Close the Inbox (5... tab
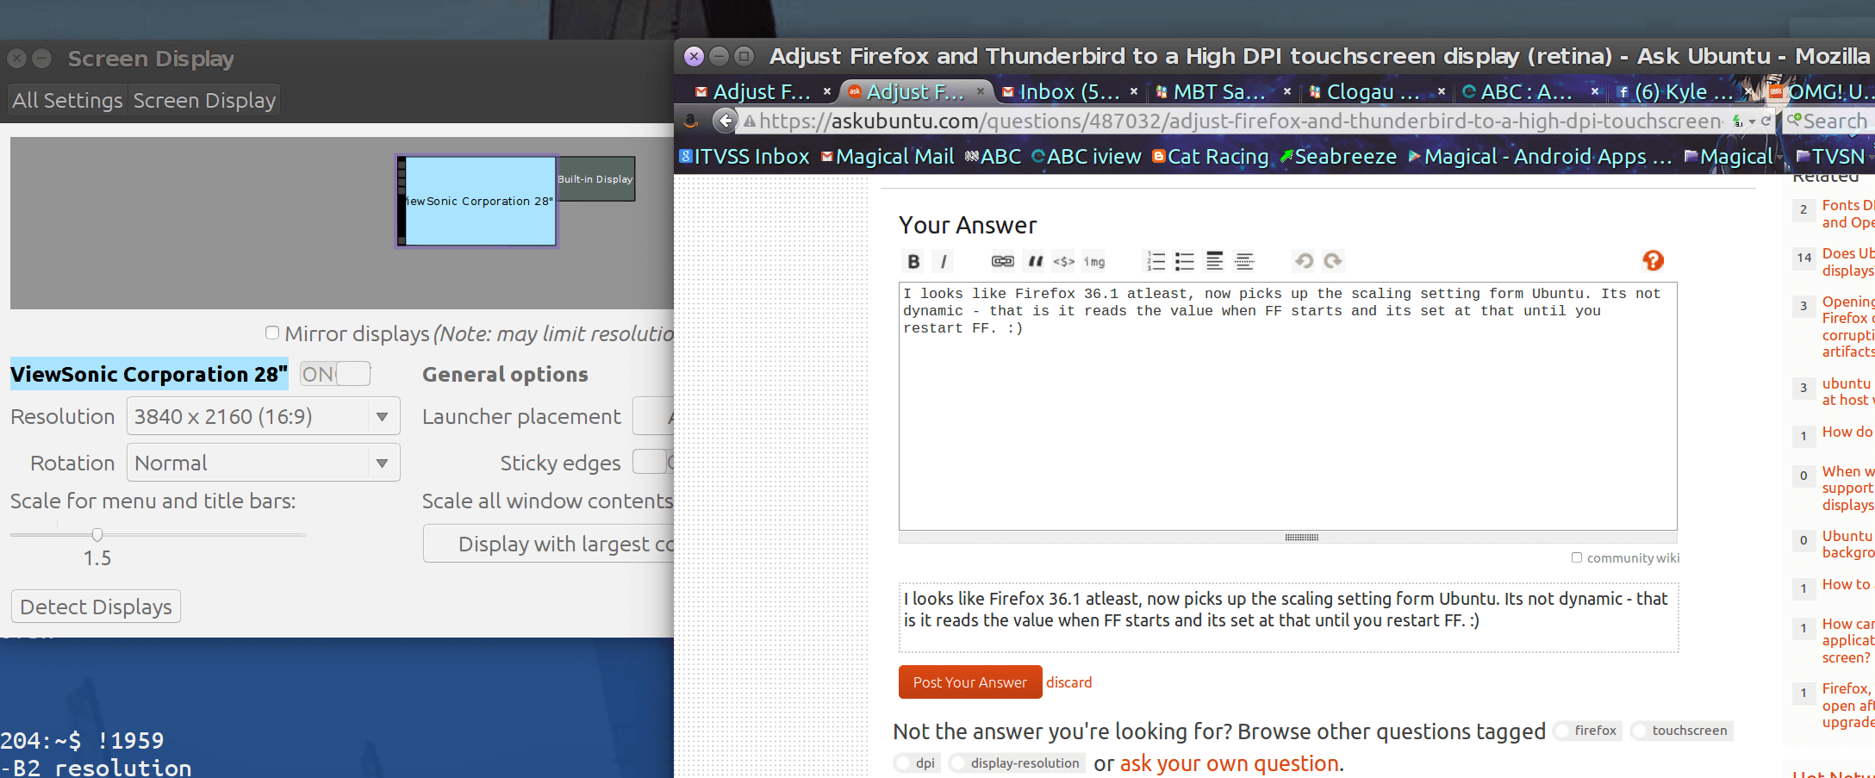The image size is (1875, 778). [x=1134, y=91]
